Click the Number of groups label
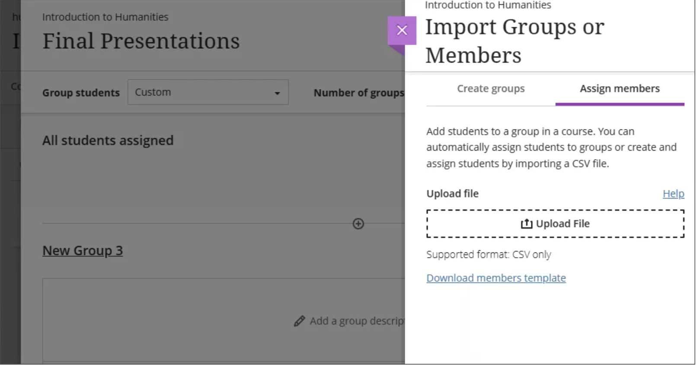This screenshot has height=365, width=697. (x=359, y=93)
